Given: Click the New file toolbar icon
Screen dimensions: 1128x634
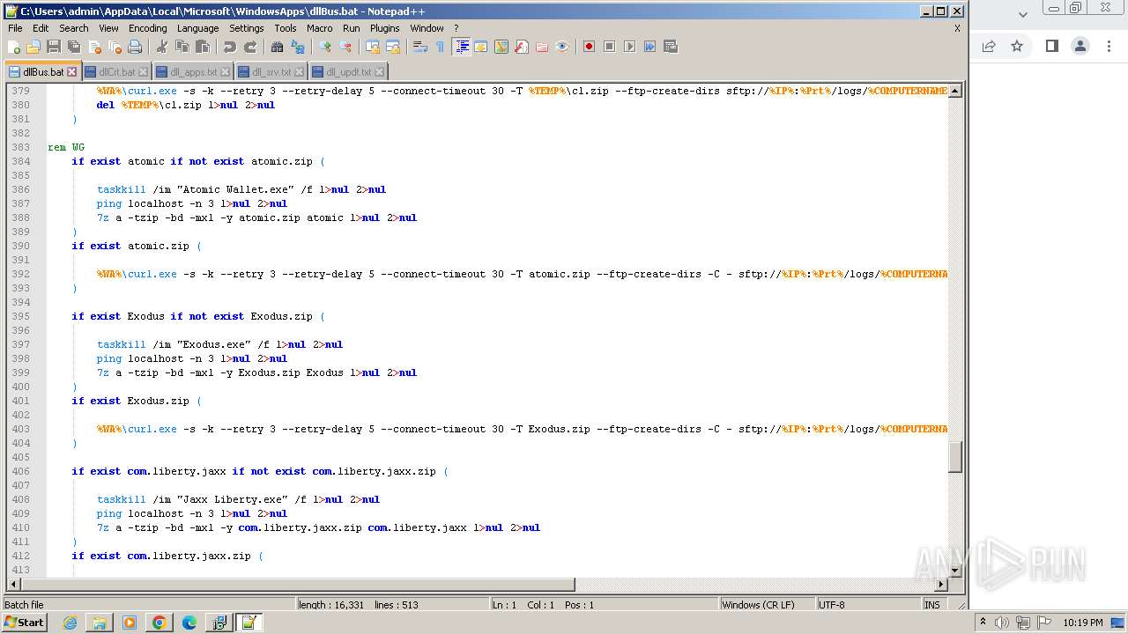Looking at the screenshot, I should pyautogui.click(x=14, y=47).
